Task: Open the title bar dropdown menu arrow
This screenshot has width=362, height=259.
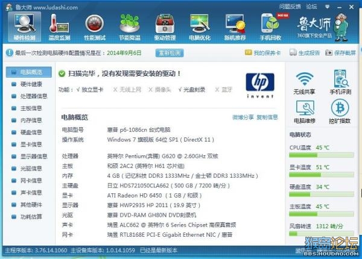Action: tap(328, 7)
